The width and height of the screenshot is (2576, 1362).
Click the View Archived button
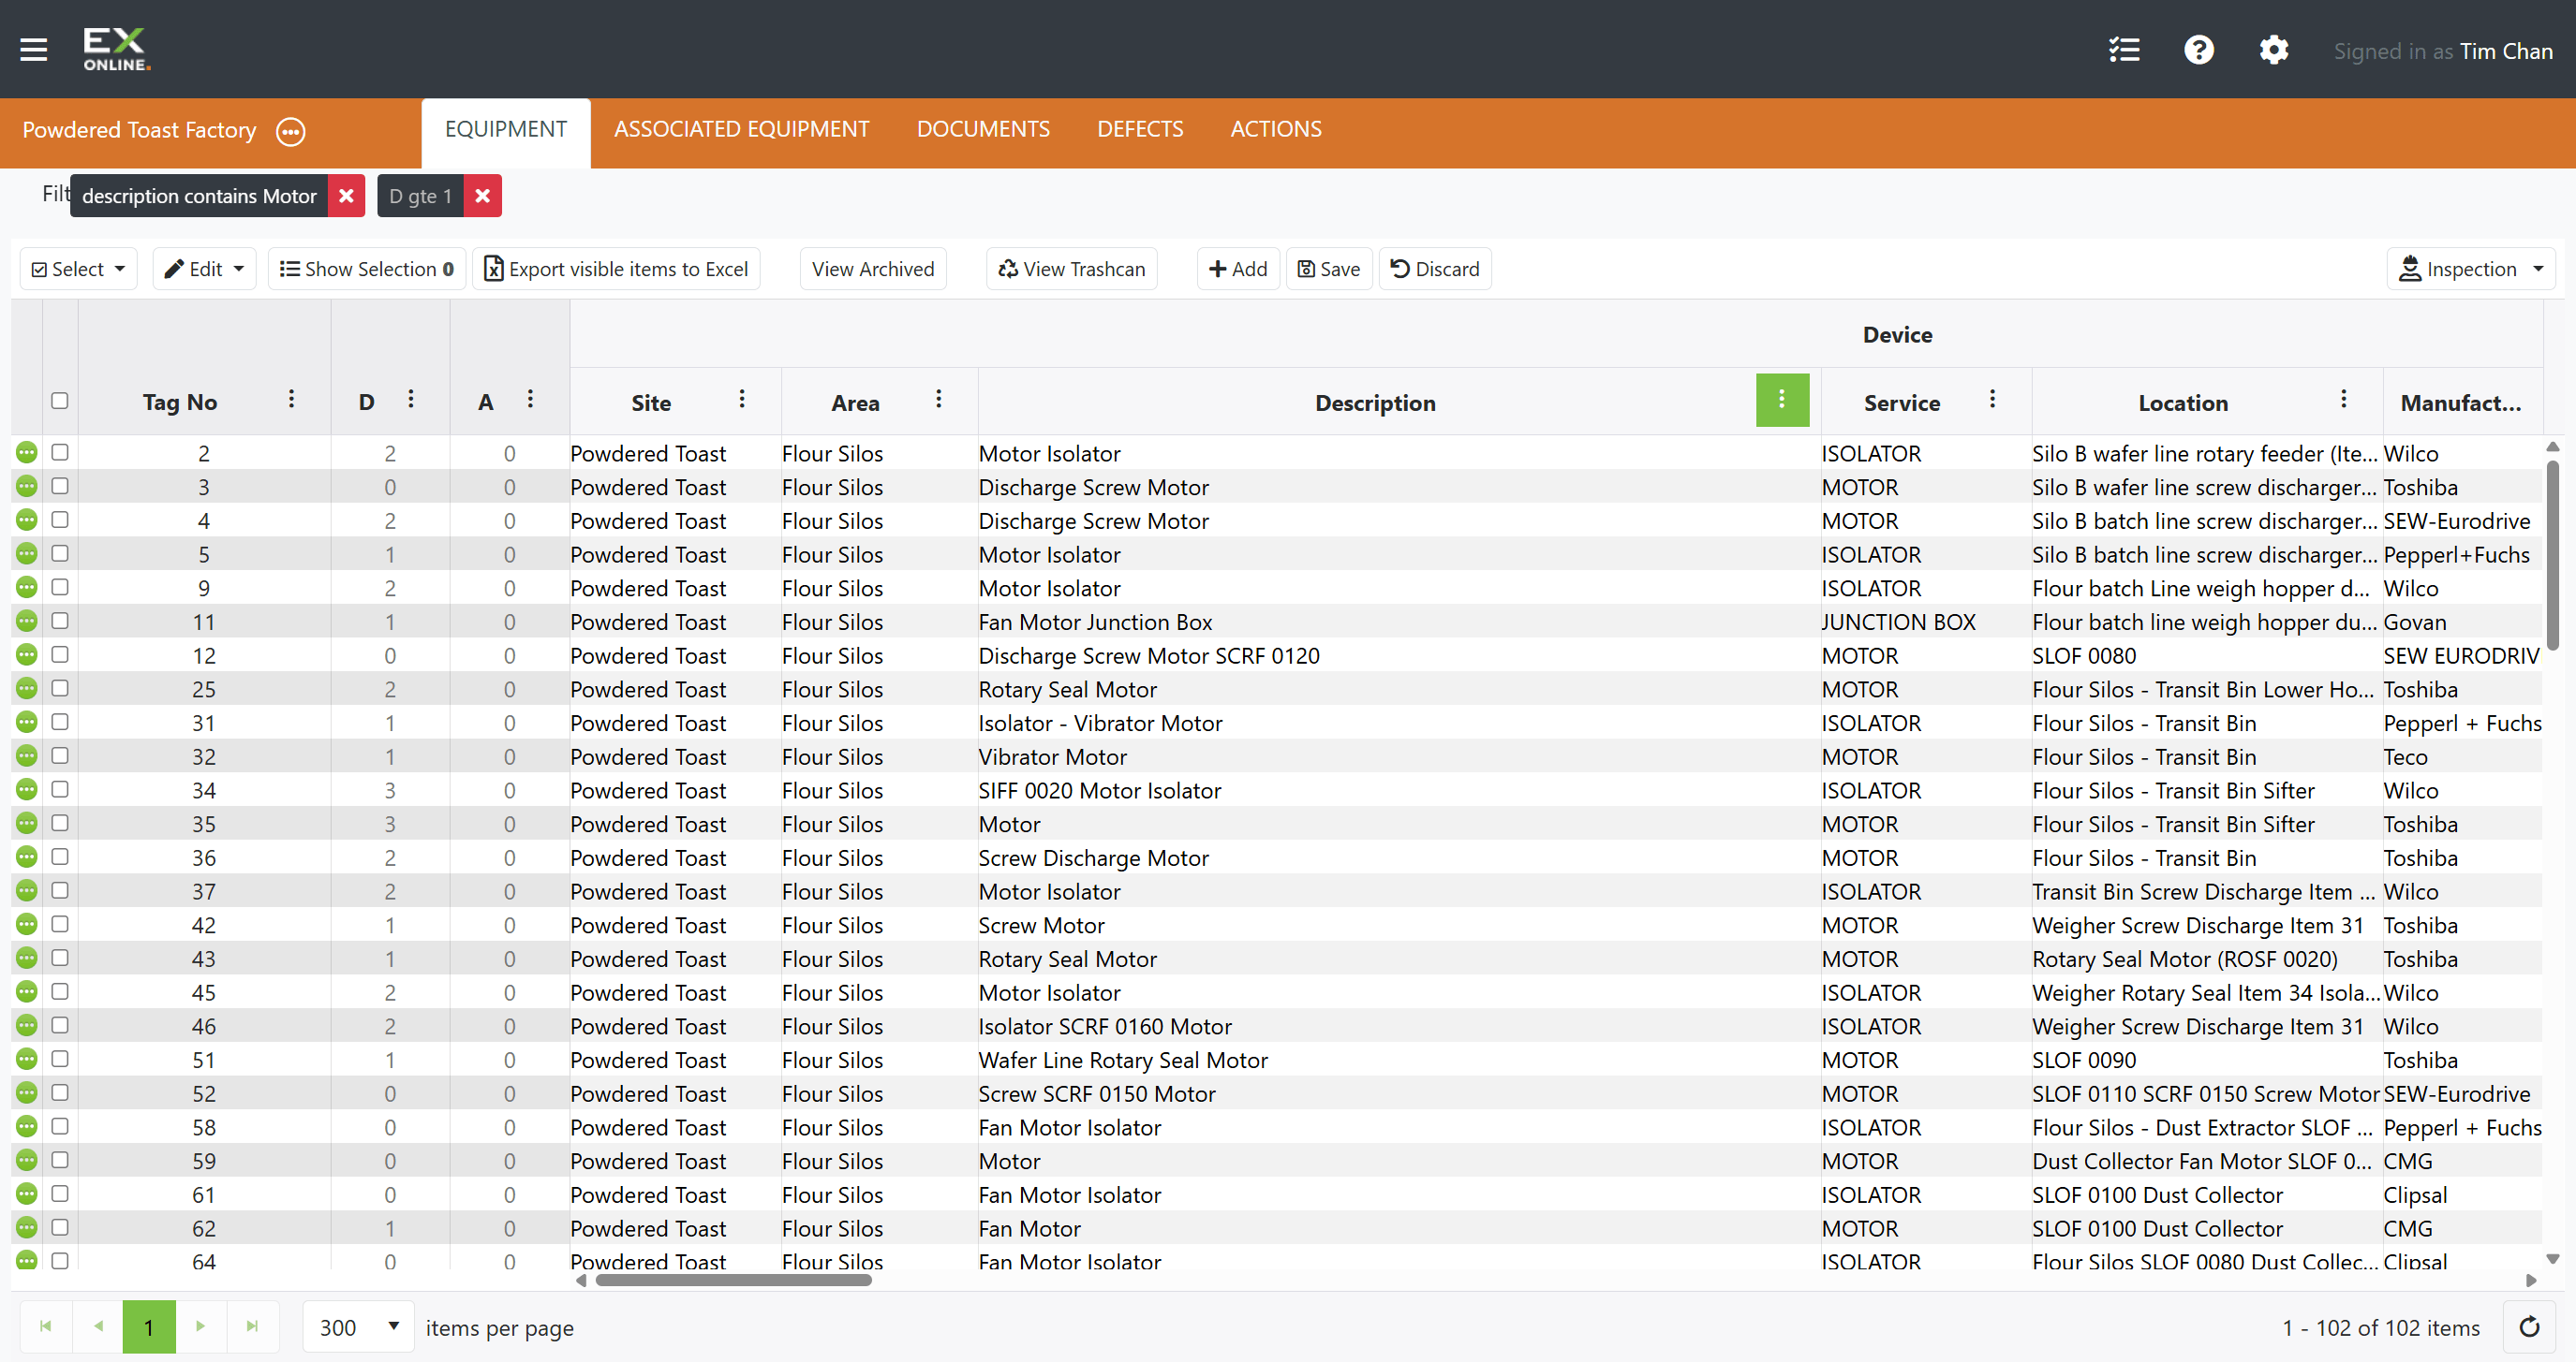873,269
